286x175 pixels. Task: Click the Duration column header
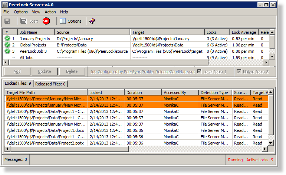[x=143, y=93]
